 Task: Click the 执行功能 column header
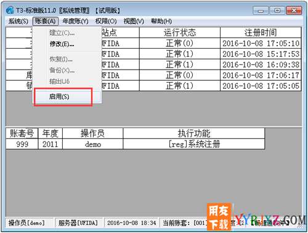click(x=194, y=134)
